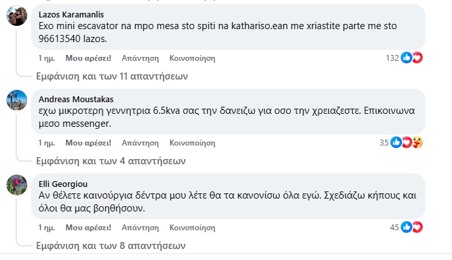Viewport: 452px width, 260px height.
Task: Click the 1 ημ. timestamp on Andreas comment
Action: point(47,143)
